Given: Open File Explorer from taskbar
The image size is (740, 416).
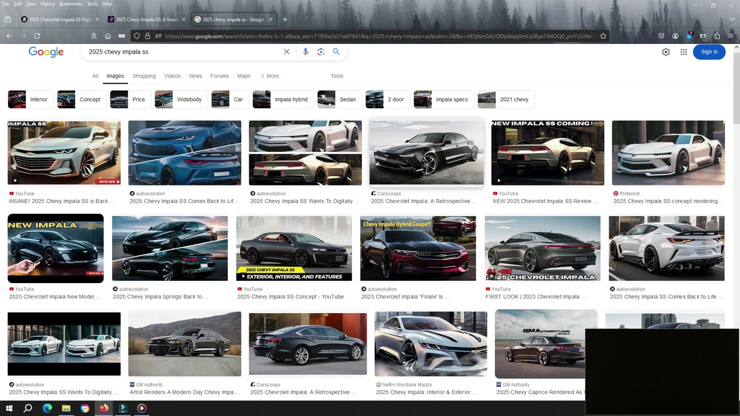Looking at the screenshot, I should [66, 408].
